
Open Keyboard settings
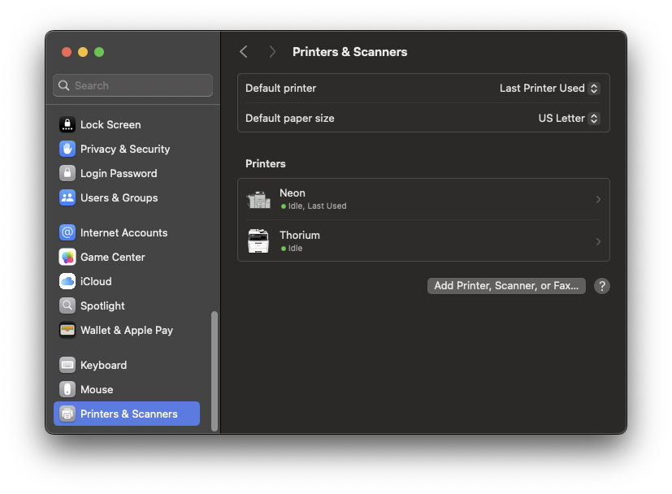point(127,365)
